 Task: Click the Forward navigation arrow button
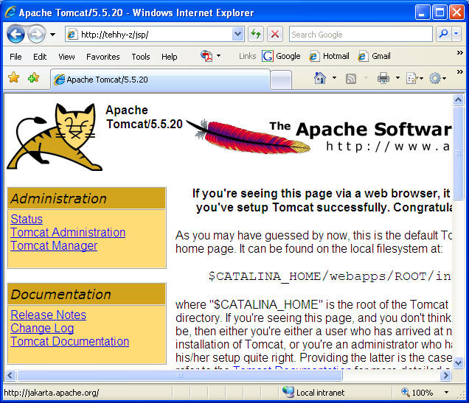(x=36, y=34)
